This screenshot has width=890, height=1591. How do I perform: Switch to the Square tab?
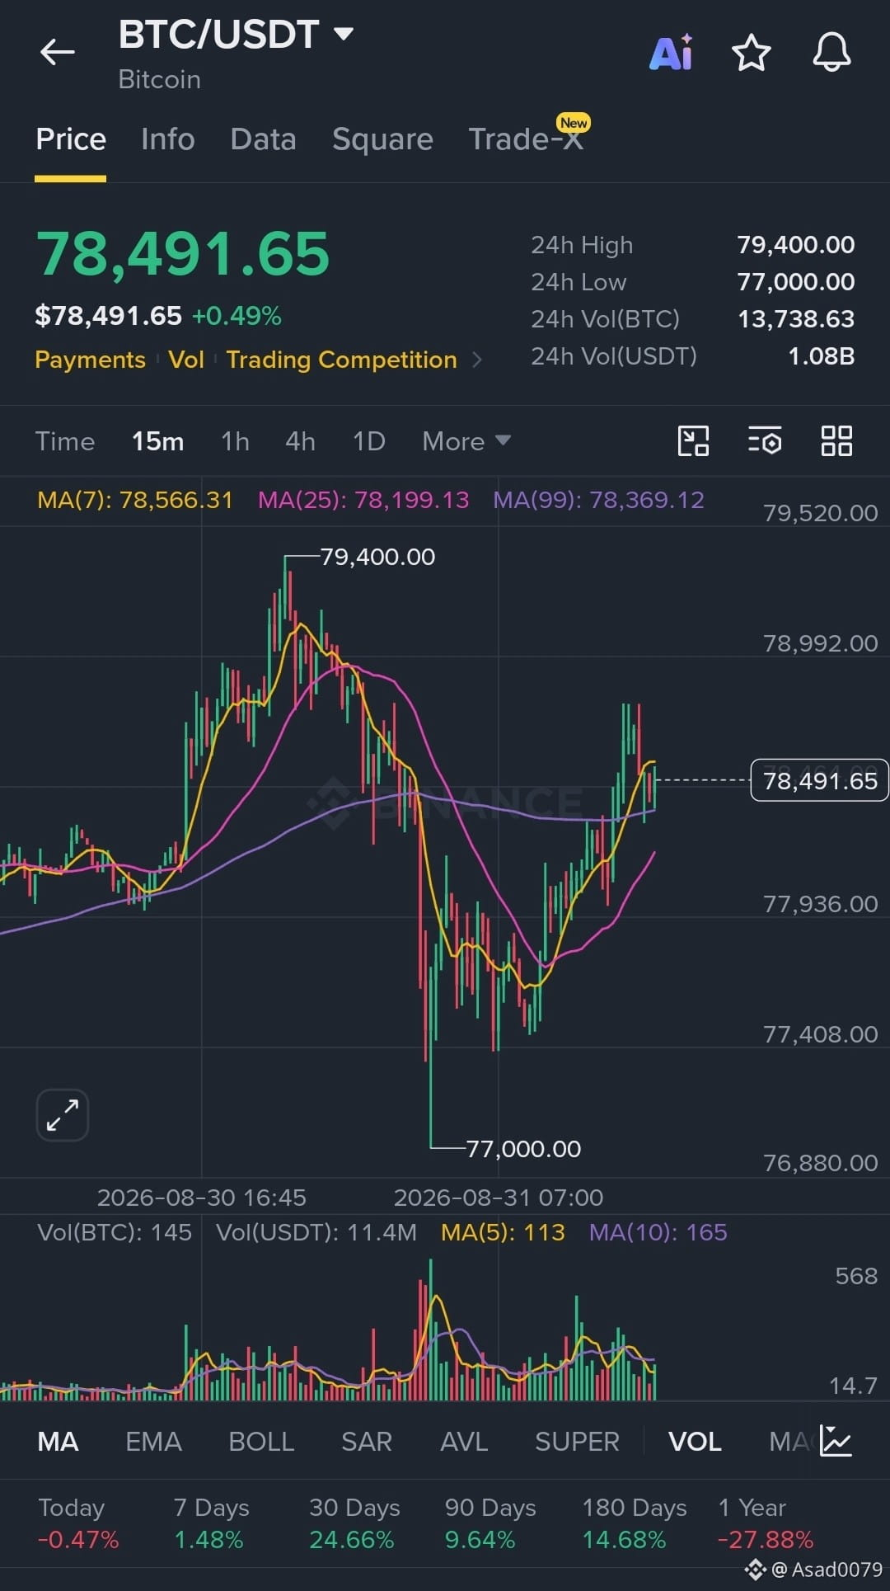click(x=382, y=139)
